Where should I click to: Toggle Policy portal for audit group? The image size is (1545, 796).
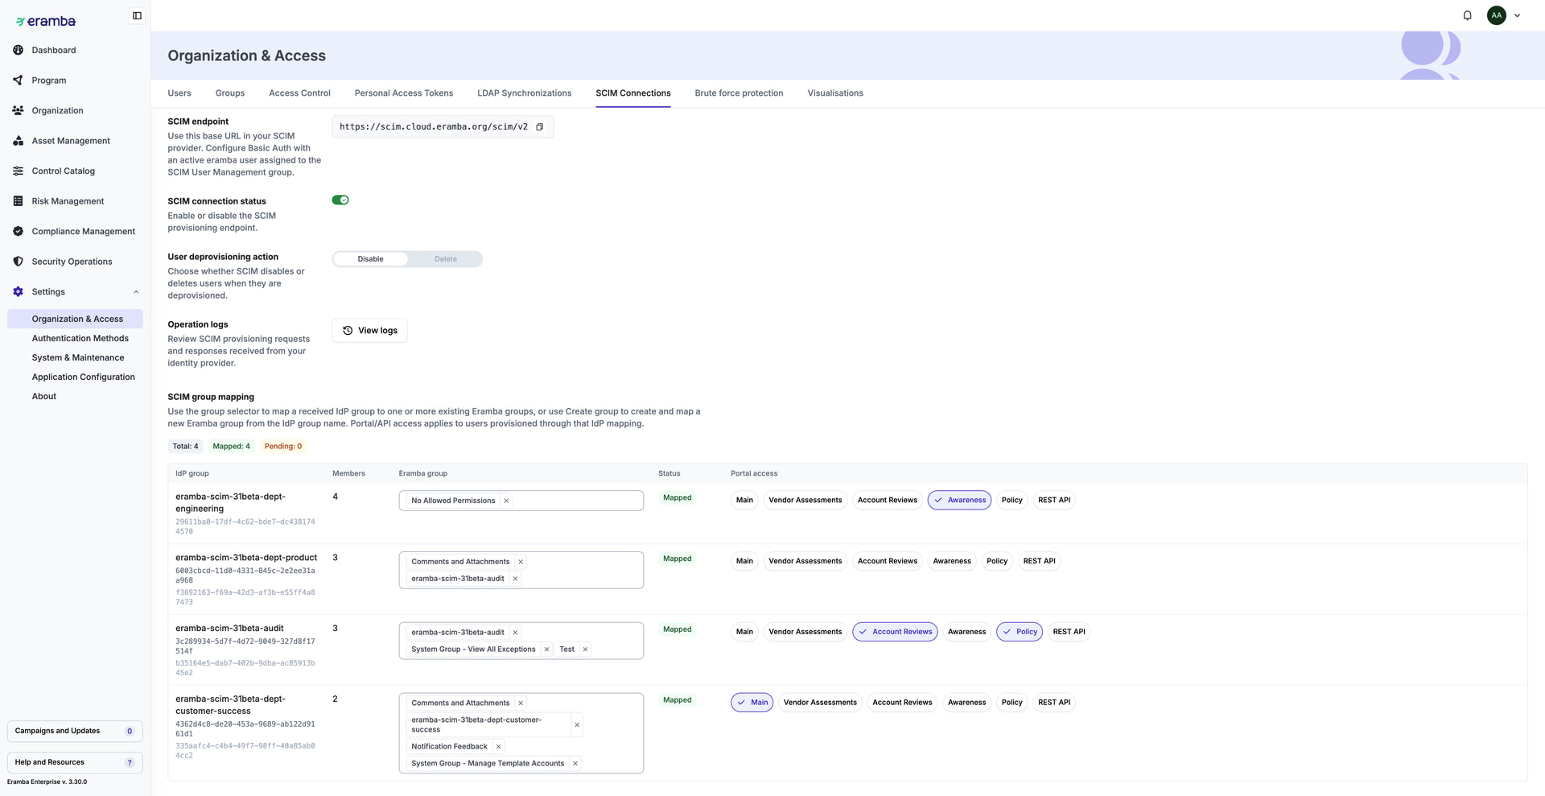click(1020, 632)
